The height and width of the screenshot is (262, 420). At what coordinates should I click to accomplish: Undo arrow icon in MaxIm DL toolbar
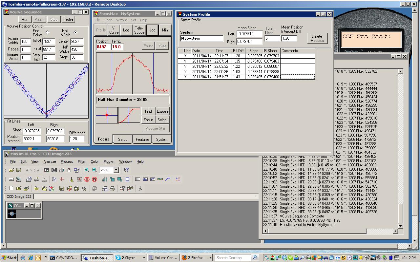coord(29,170)
